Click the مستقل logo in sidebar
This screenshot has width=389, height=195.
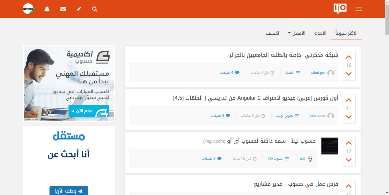[69, 136]
